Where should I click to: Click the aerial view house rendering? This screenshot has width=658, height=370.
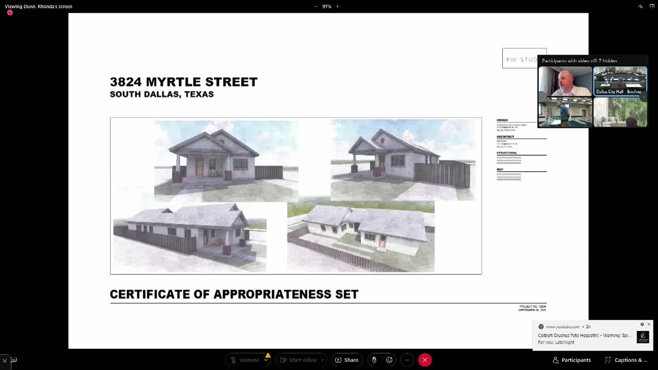361,236
